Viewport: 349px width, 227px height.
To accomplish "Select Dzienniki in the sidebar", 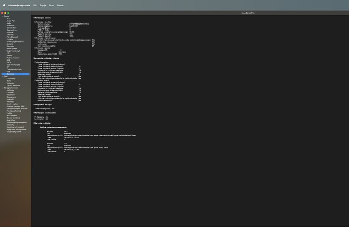I will click(10, 100).
